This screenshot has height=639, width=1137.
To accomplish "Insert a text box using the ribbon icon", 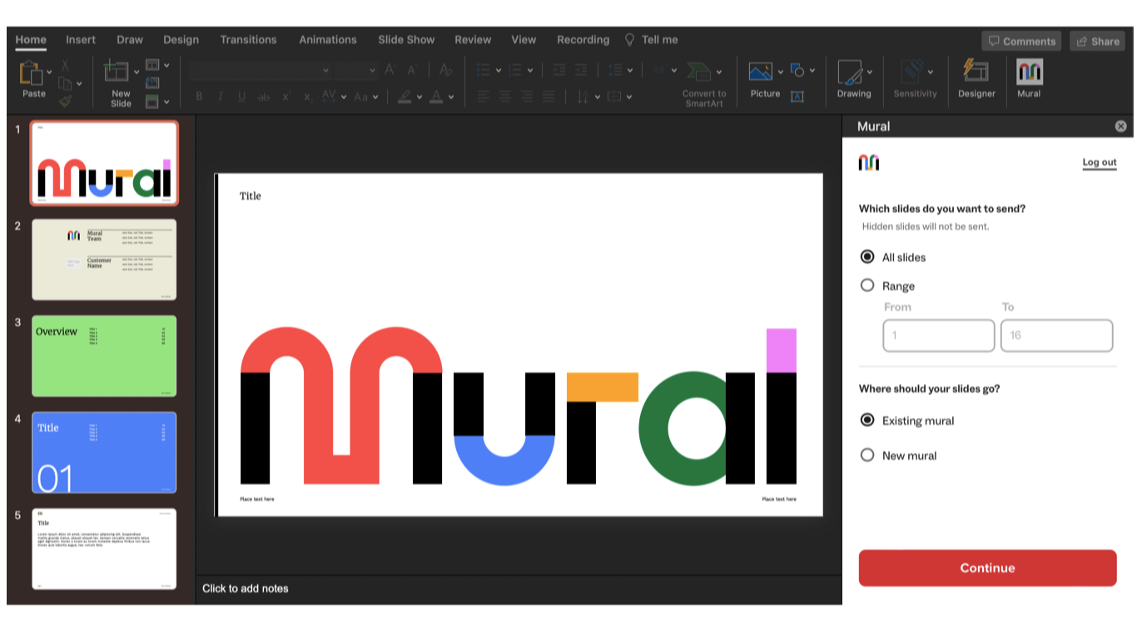I will pyautogui.click(x=797, y=97).
